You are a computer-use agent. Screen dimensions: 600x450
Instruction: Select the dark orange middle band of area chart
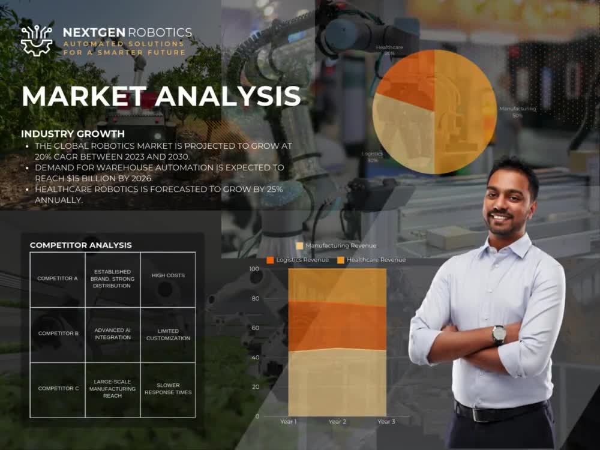point(337,326)
